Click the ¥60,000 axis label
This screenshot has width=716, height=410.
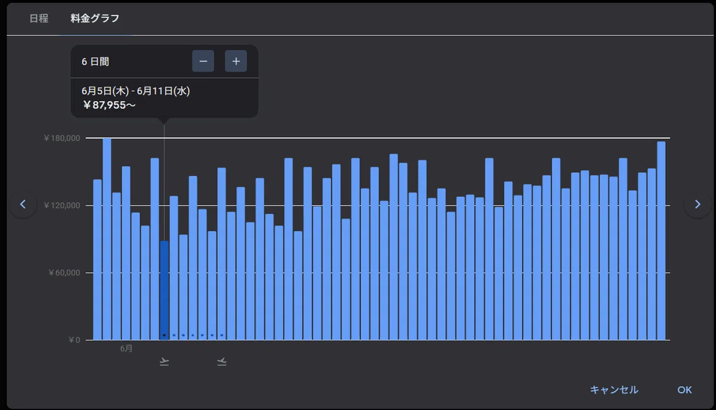tap(64, 273)
